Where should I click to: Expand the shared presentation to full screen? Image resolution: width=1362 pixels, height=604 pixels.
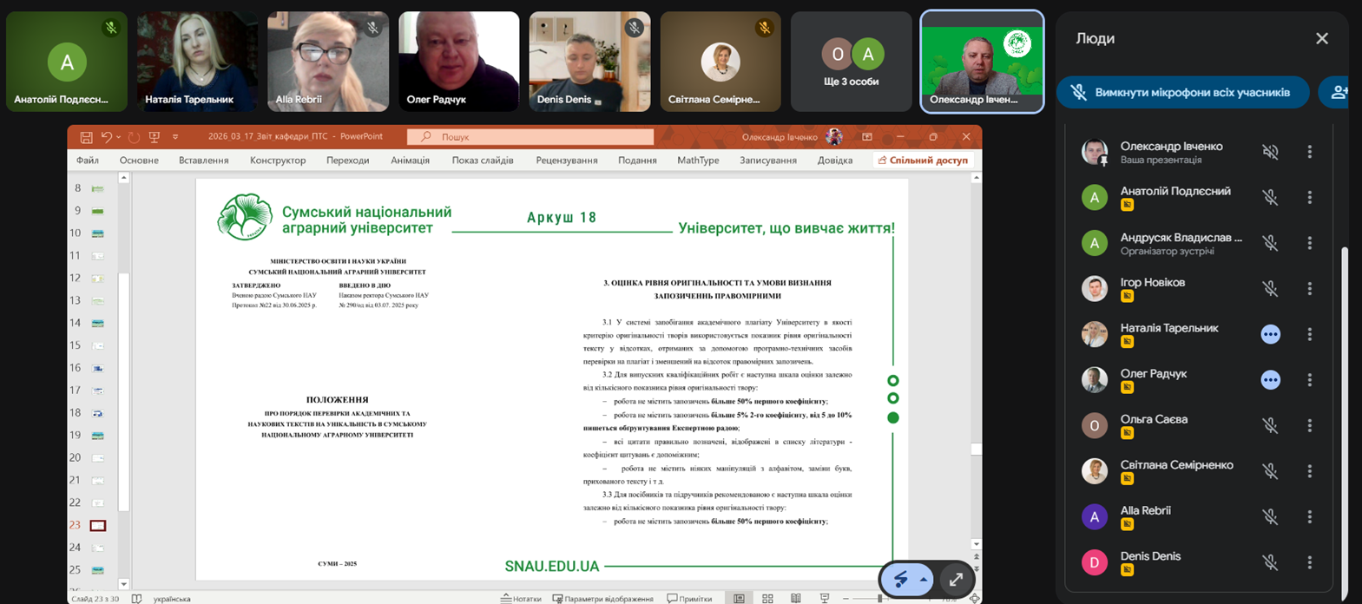point(956,580)
